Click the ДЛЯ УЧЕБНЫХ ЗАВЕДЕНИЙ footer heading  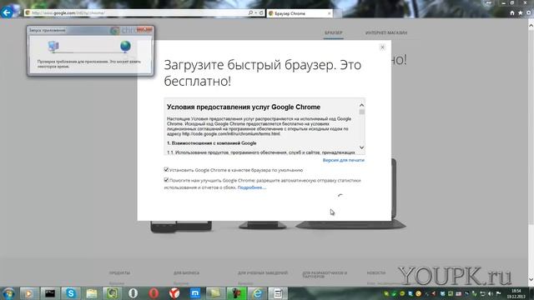[263, 273]
